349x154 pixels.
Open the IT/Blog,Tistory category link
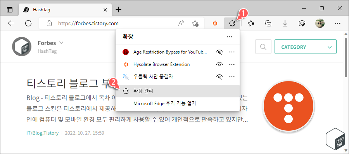[x=42, y=133]
